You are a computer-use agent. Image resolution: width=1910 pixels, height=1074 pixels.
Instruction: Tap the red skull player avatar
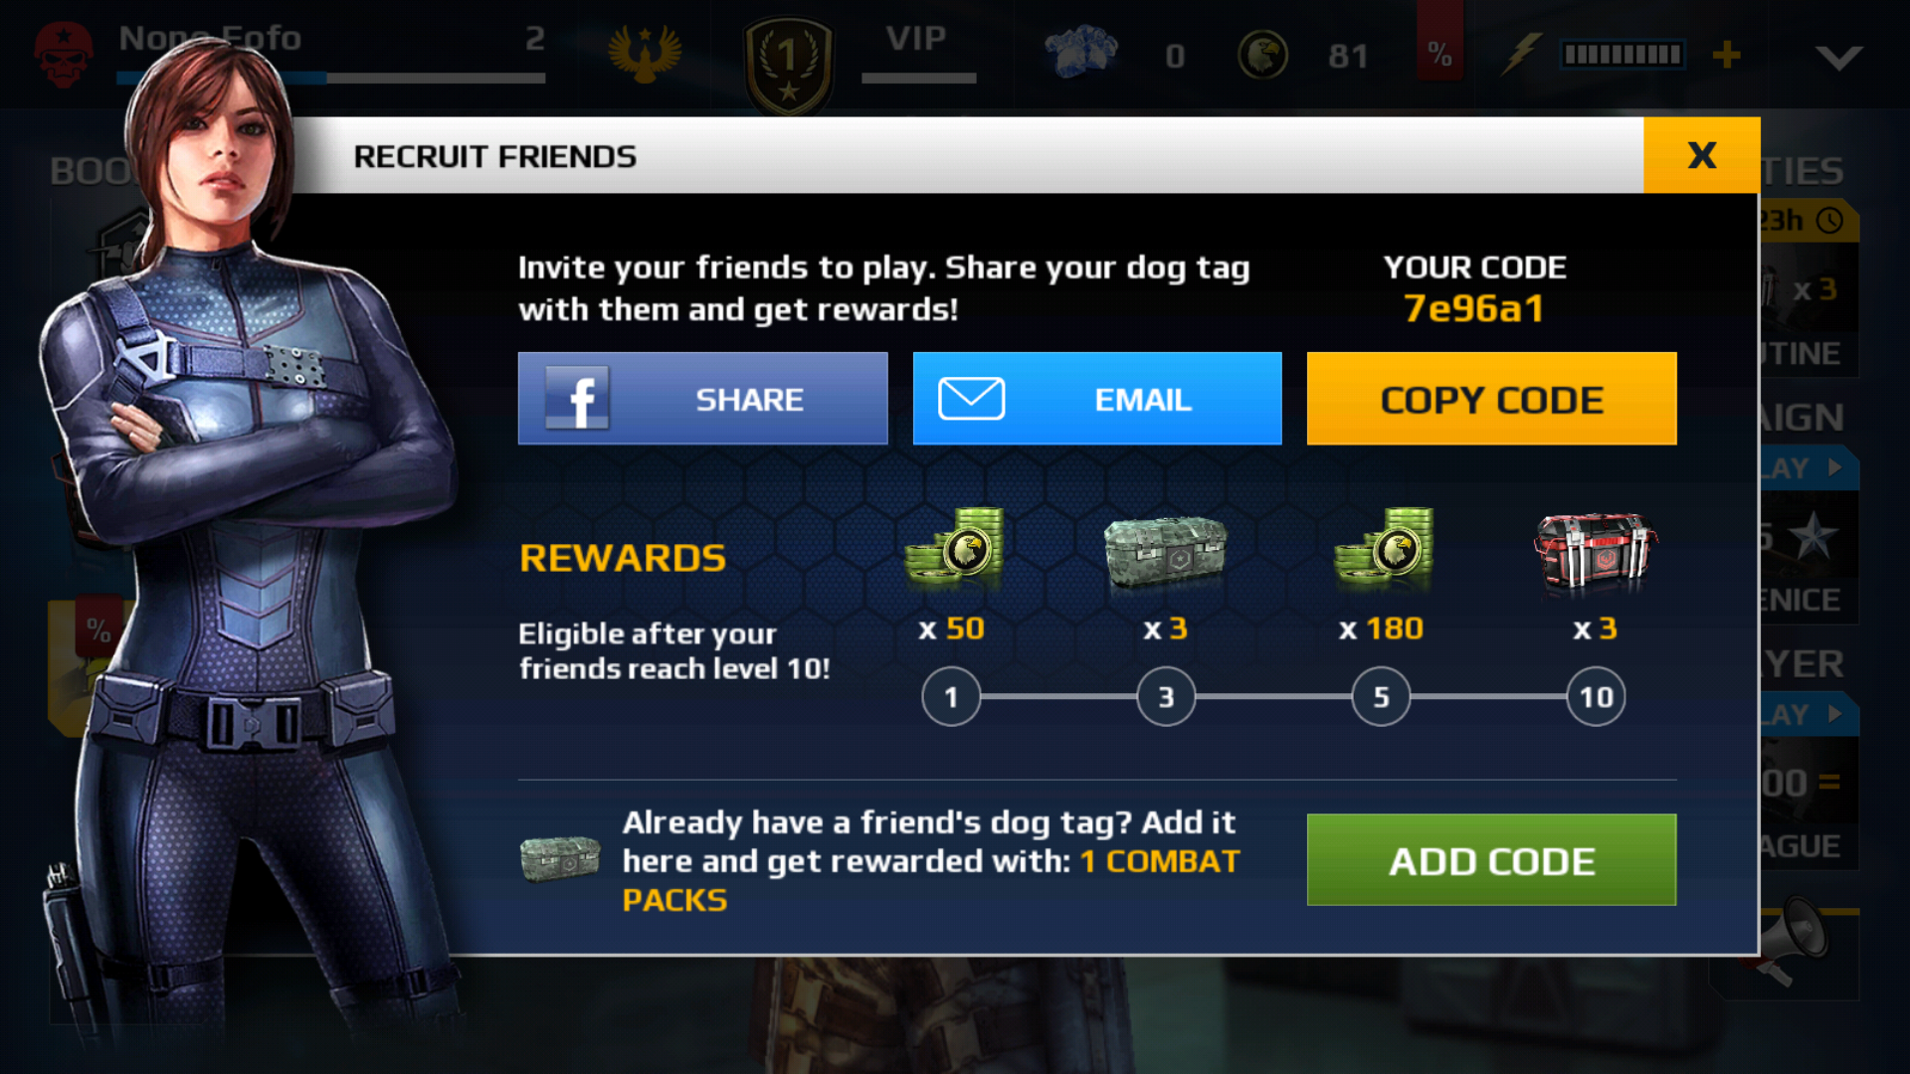(64, 54)
